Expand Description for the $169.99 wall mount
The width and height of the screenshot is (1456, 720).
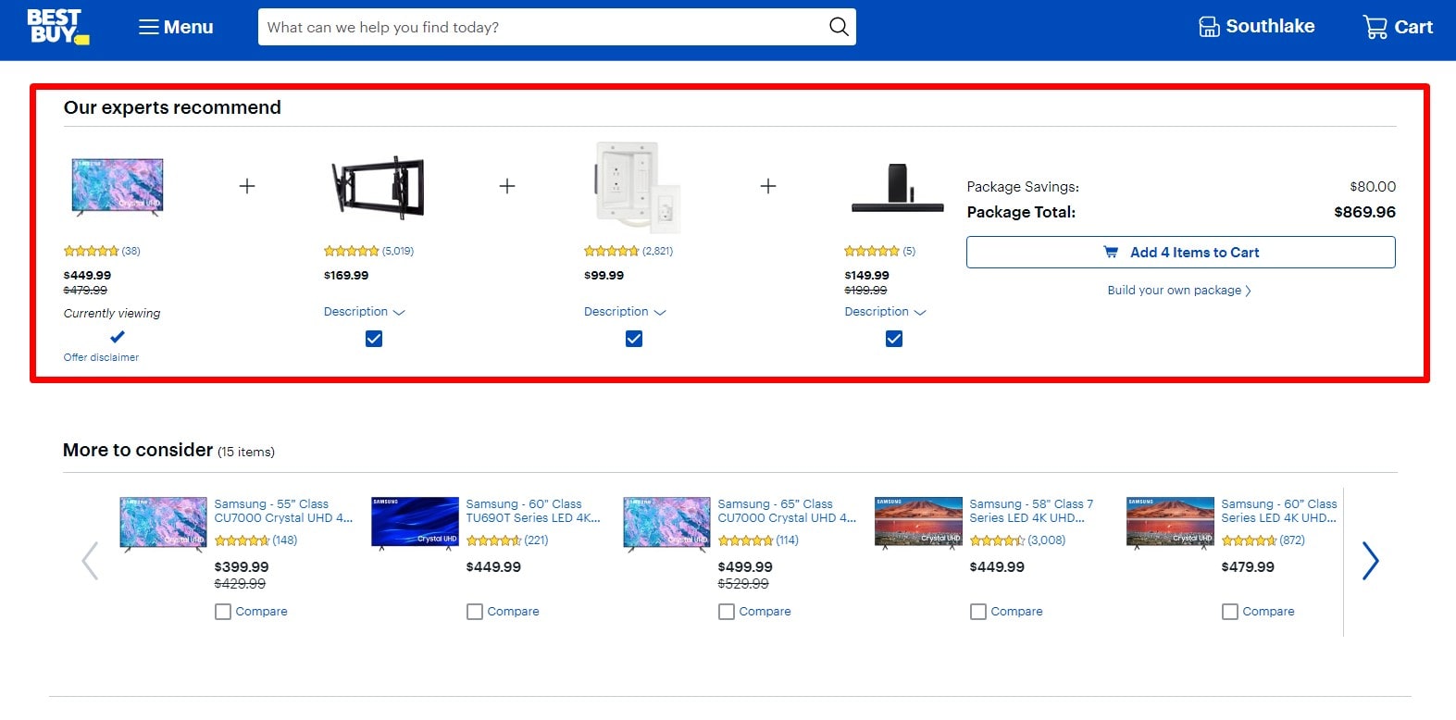tap(364, 312)
